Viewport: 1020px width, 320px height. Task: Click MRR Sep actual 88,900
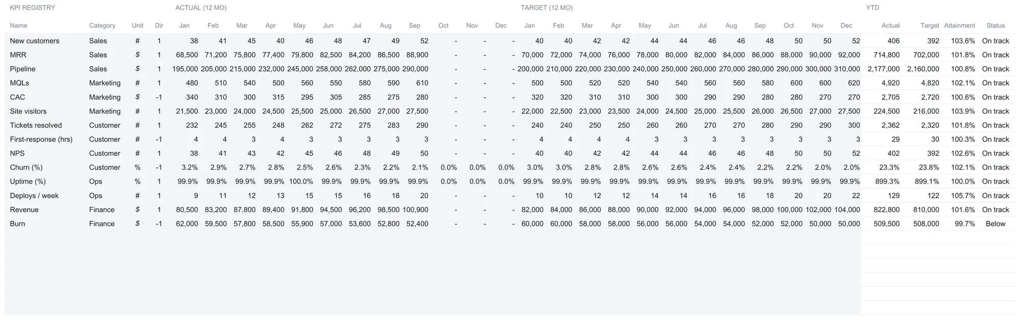[417, 55]
